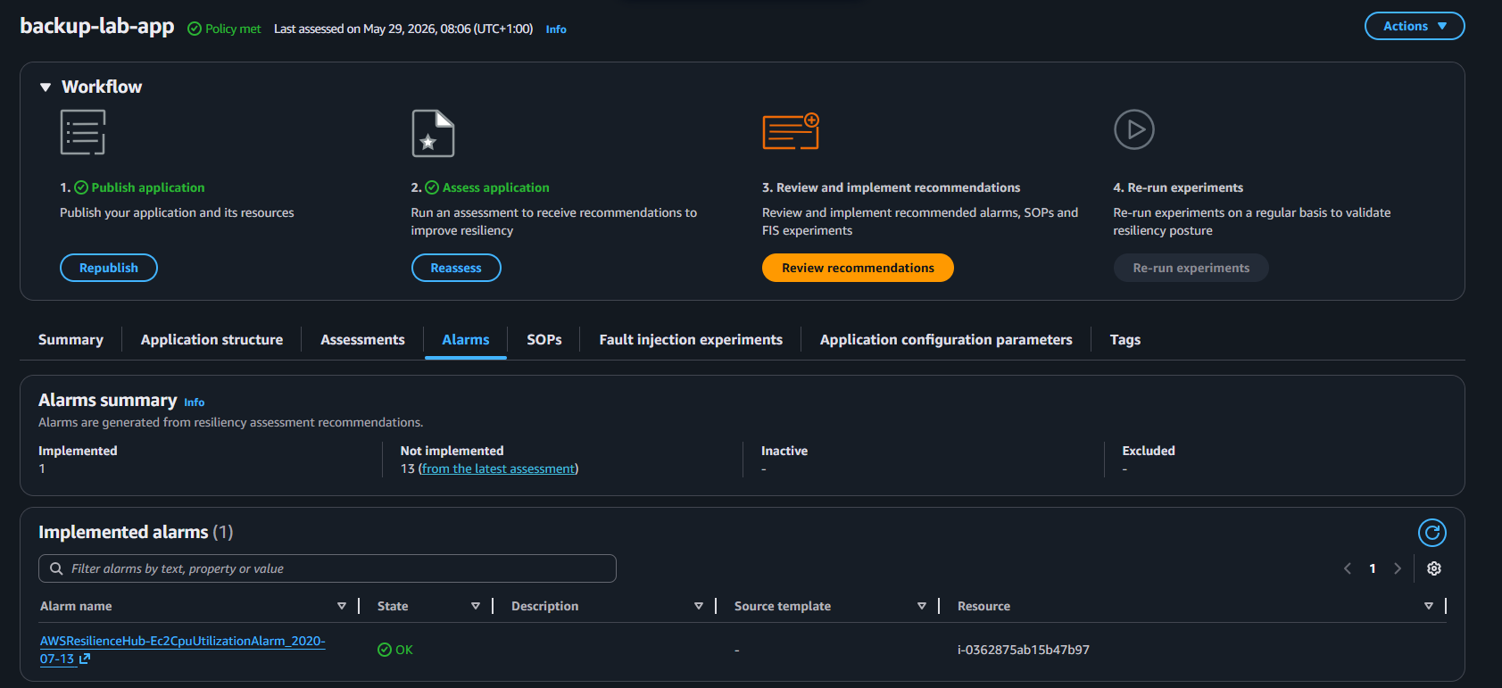Switch to the Tags tab

click(x=1125, y=340)
